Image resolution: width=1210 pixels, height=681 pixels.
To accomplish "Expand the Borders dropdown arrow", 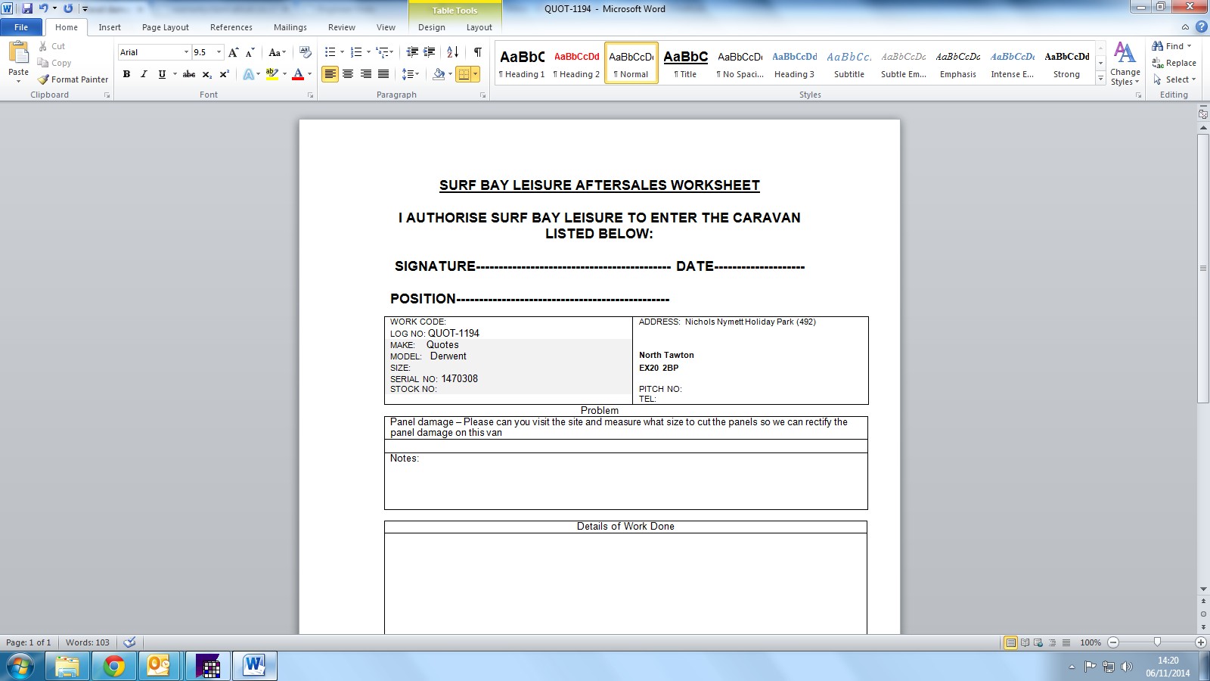I will click(x=475, y=74).
